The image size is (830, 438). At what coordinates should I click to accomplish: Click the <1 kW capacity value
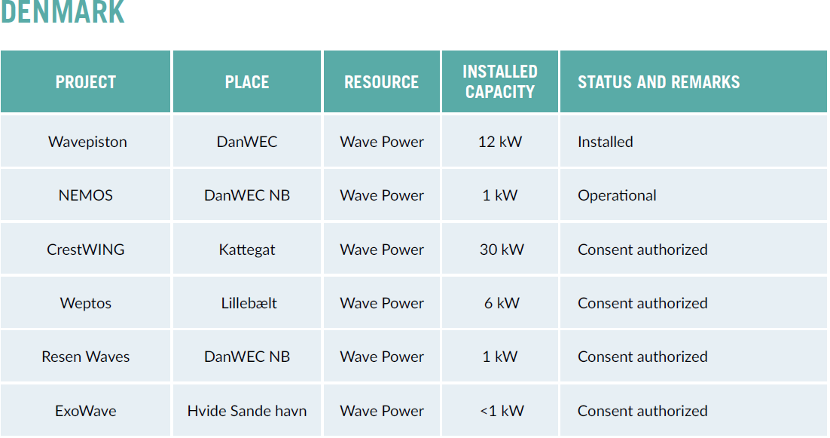(x=500, y=411)
